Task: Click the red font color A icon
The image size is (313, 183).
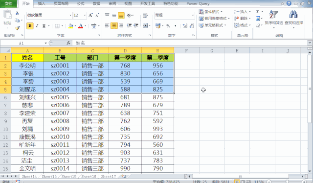Action: pyautogui.click(x=81, y=26)
